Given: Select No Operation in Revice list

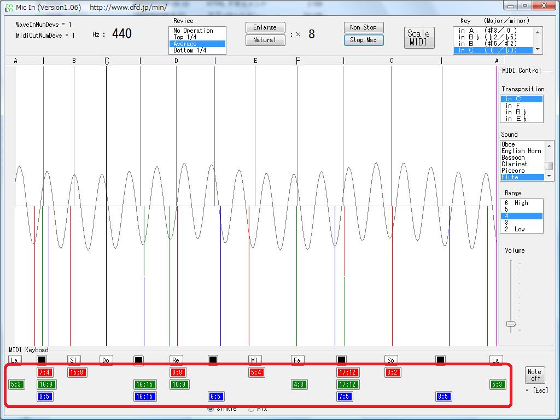Looking at the screenshot, I should click(x=197, y=31).
